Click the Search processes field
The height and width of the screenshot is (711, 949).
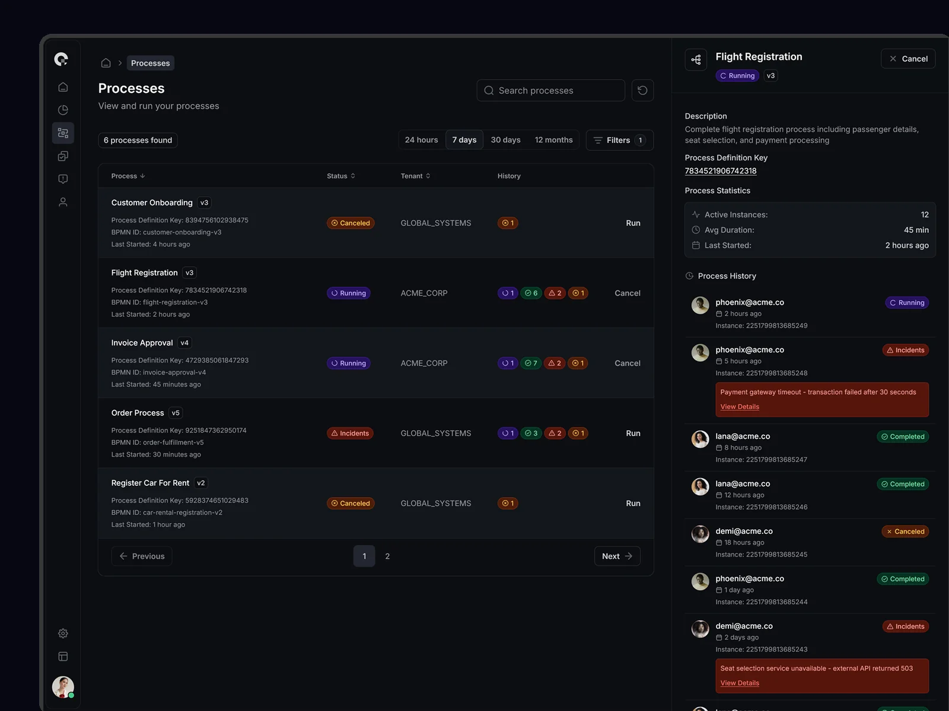(552, 91)
